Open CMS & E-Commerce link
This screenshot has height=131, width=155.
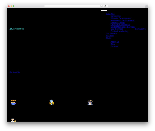[120, 25]
